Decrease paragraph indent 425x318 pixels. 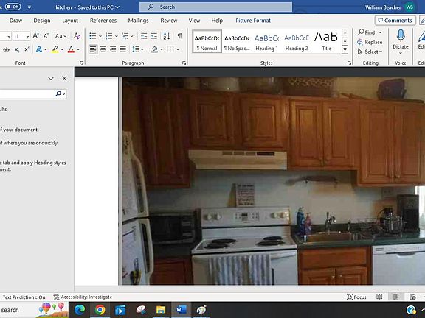pyautogui.click(x=144, y=35)
